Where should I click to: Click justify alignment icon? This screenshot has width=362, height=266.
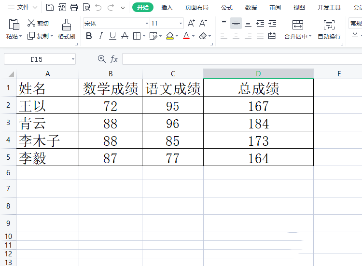coord(260,36)
